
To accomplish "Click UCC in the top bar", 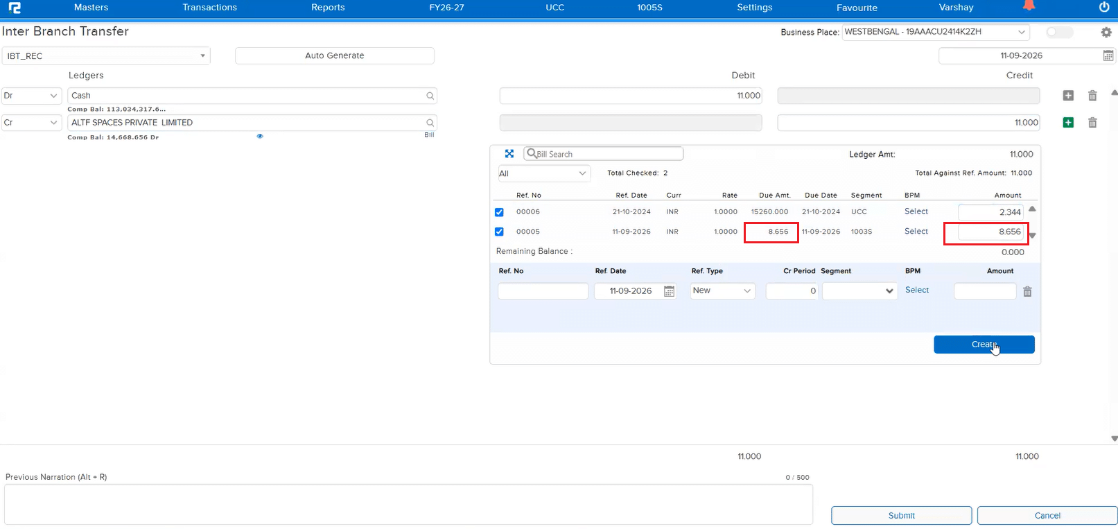I will pos(554,8).
